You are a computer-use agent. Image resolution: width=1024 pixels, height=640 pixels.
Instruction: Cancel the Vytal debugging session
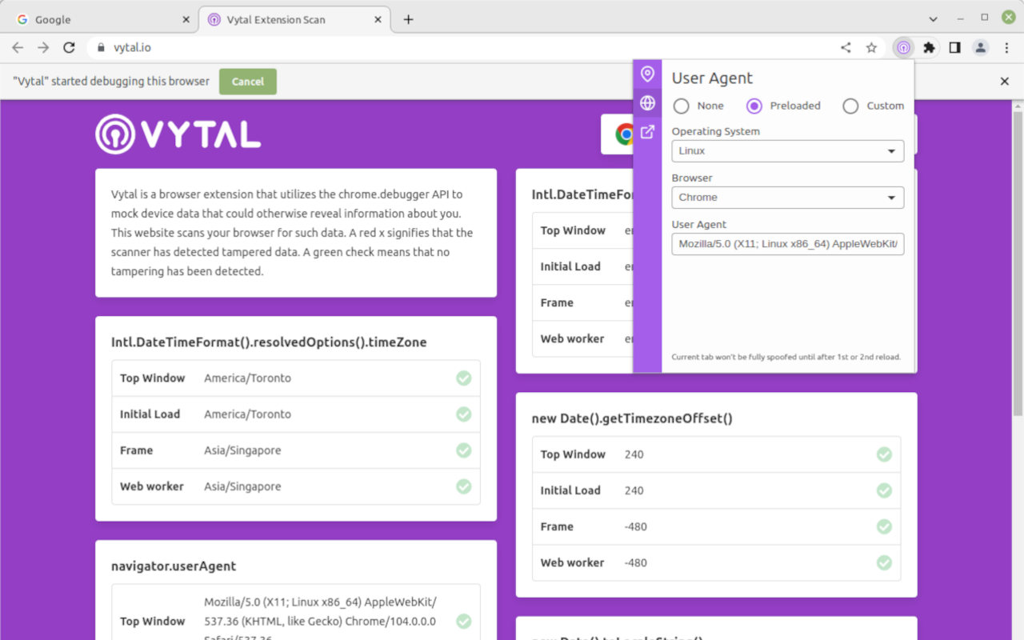pos(247,82)
